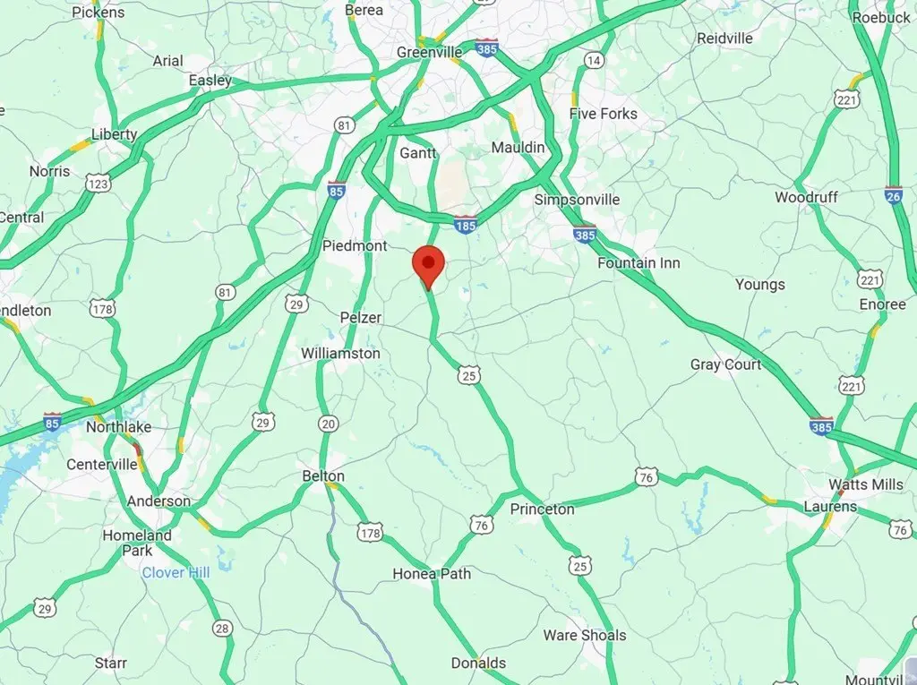This screenshot has width=917, height=685.
Task: Click the I-26 interstate shield
Action: pyautogui.click(x=893, y=195)
